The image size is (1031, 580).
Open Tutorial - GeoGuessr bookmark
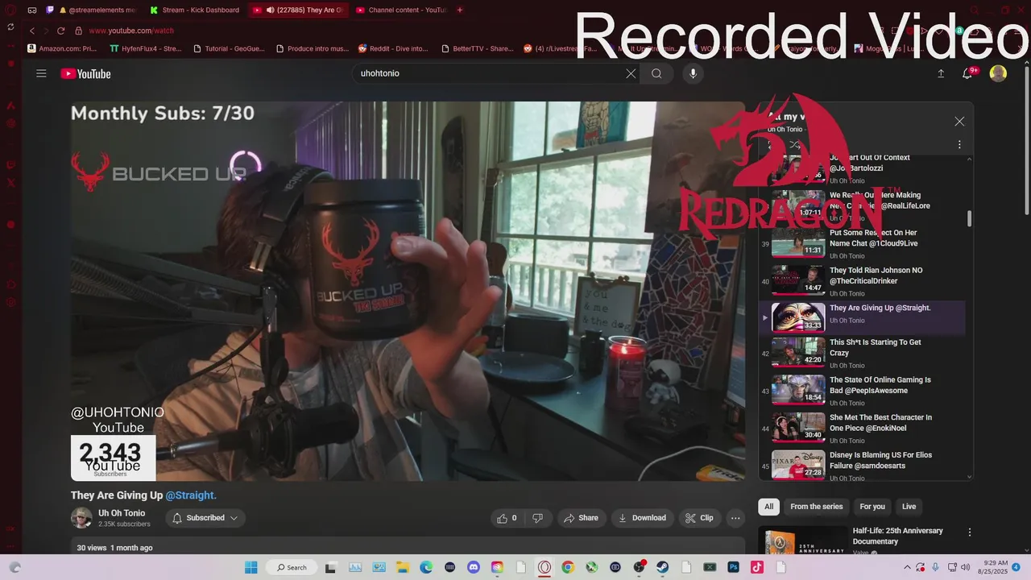(x=229, y=48)
